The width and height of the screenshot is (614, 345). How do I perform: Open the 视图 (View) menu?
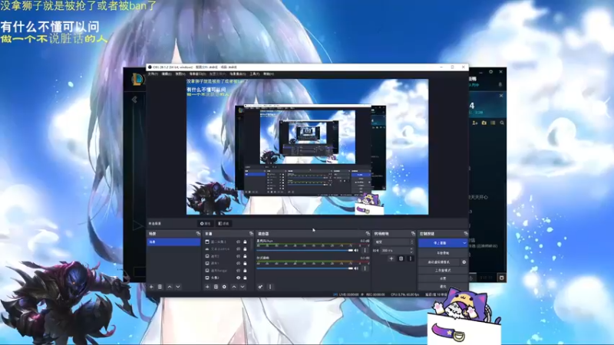[x=180, y=74]
